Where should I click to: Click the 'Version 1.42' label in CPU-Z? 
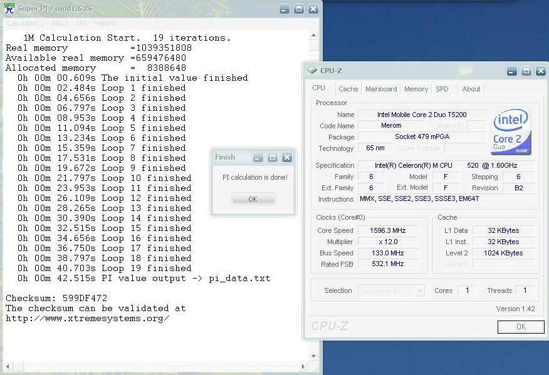click(x=515, y=309)
